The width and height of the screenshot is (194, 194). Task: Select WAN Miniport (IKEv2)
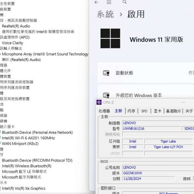point(20,144)
